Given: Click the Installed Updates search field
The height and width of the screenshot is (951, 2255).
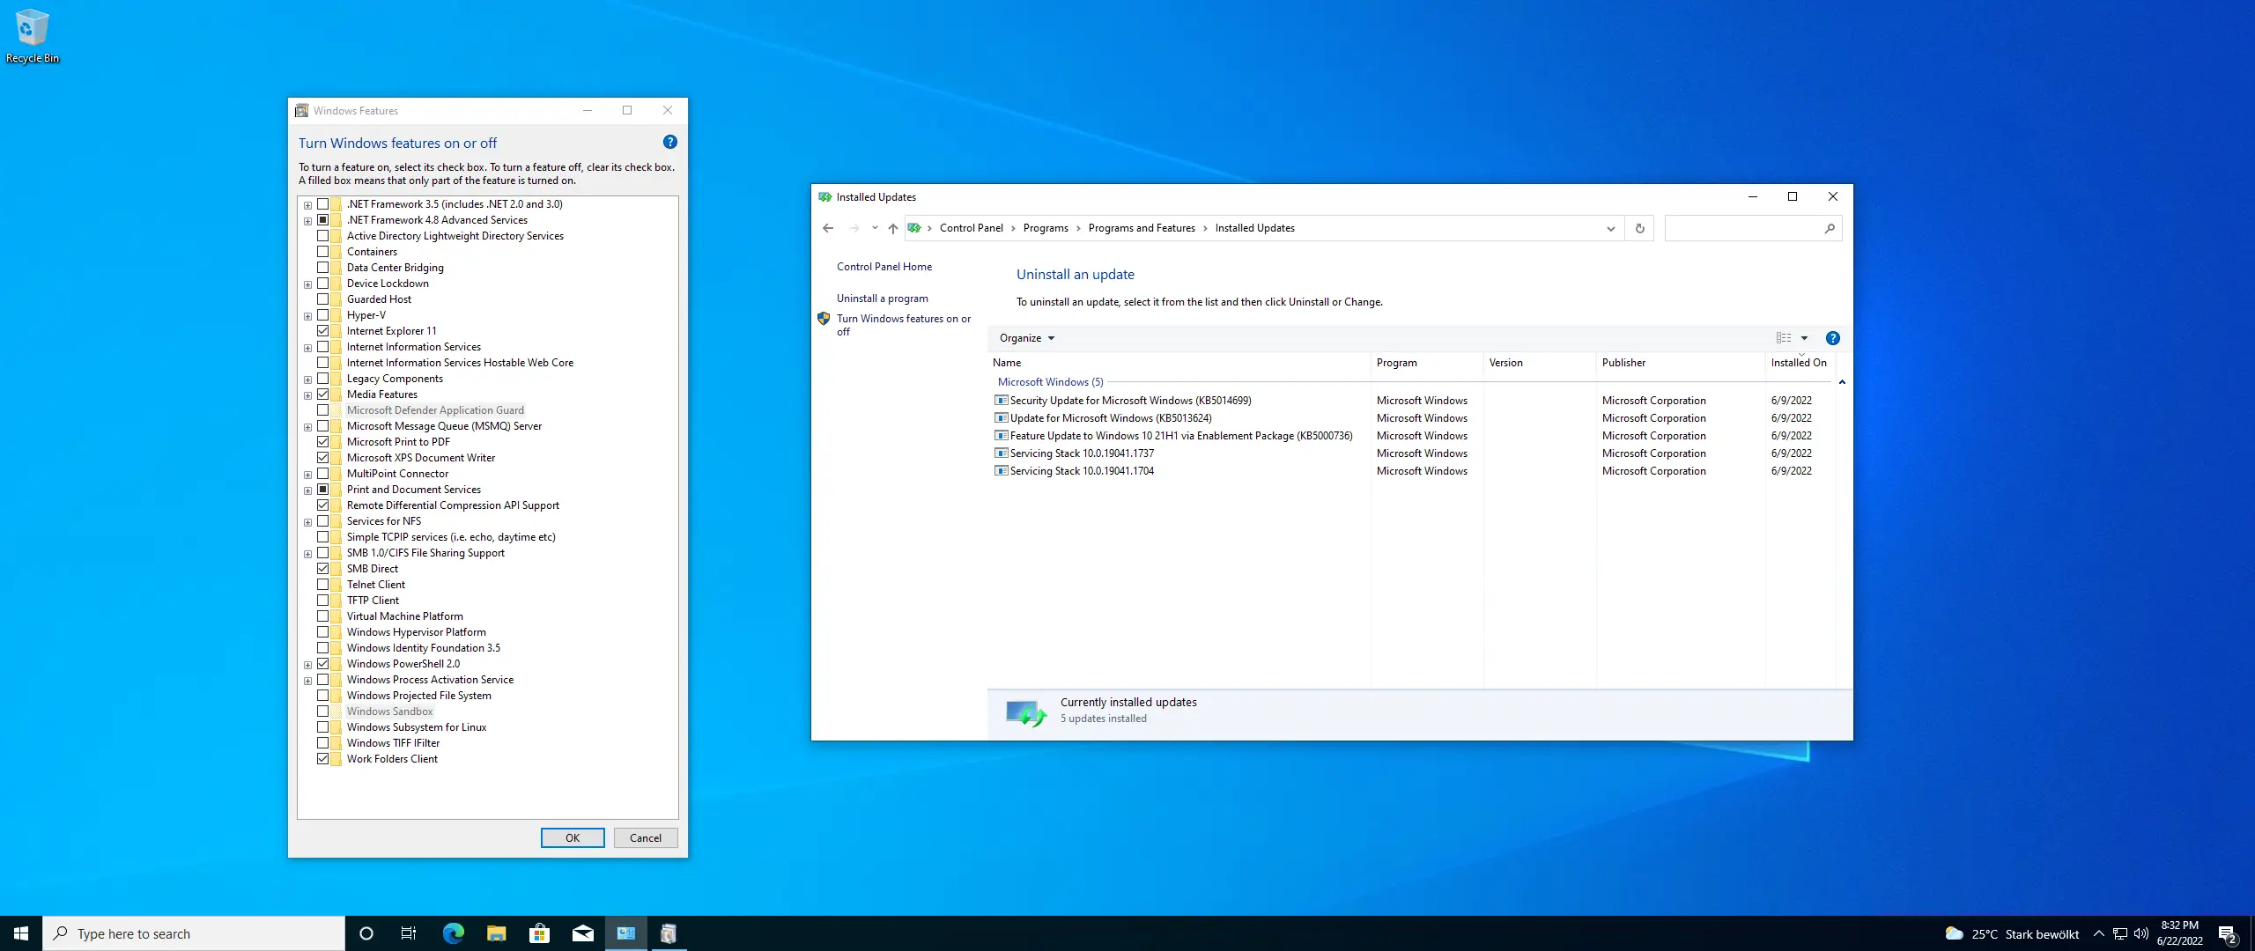Looking at the screenshot, I should tap(1744, 228).
